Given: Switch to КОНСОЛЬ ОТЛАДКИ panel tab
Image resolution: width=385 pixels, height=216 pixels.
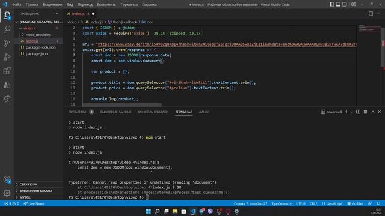Looking at the screenshot, I should 153,112.
